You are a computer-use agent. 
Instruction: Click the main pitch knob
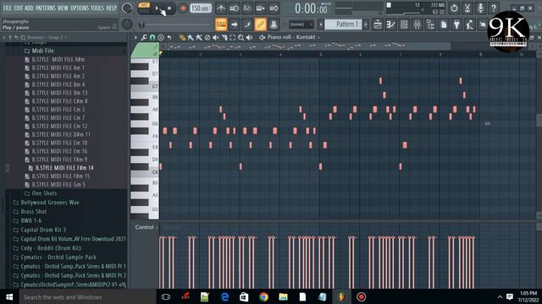(127, 24)
